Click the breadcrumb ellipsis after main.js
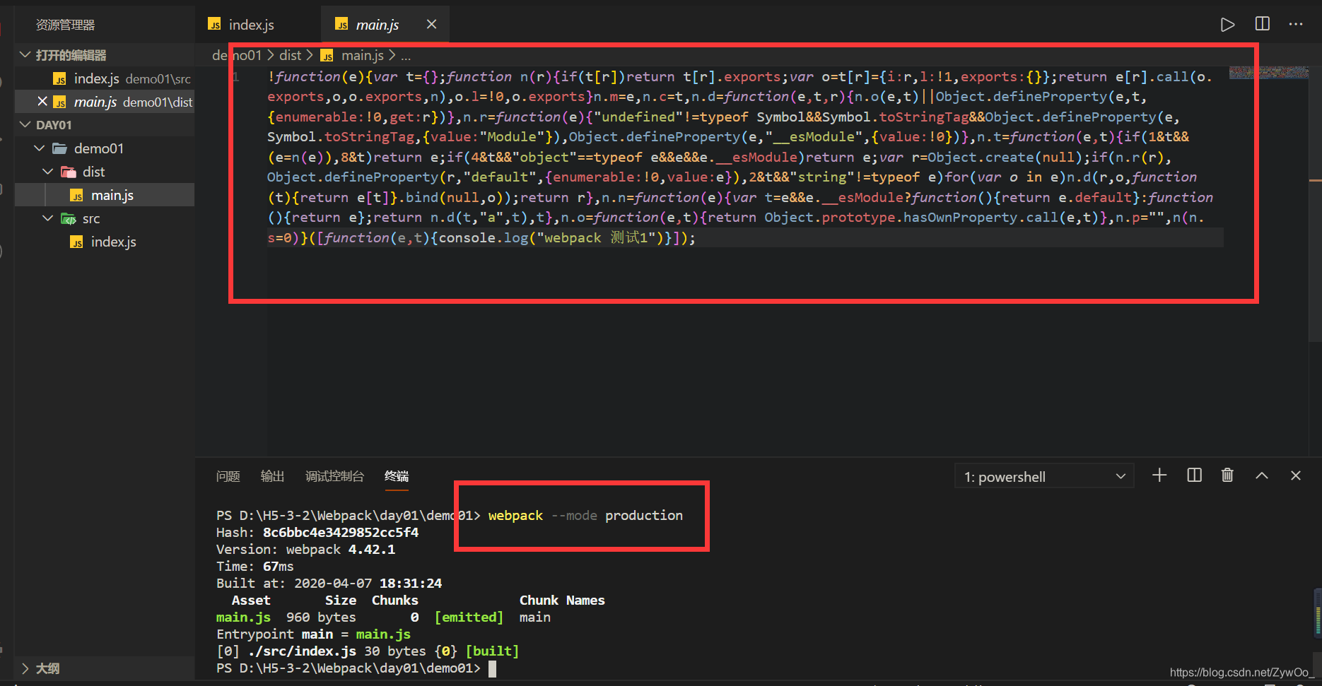The image size is (1322, 686). point(406,56)
